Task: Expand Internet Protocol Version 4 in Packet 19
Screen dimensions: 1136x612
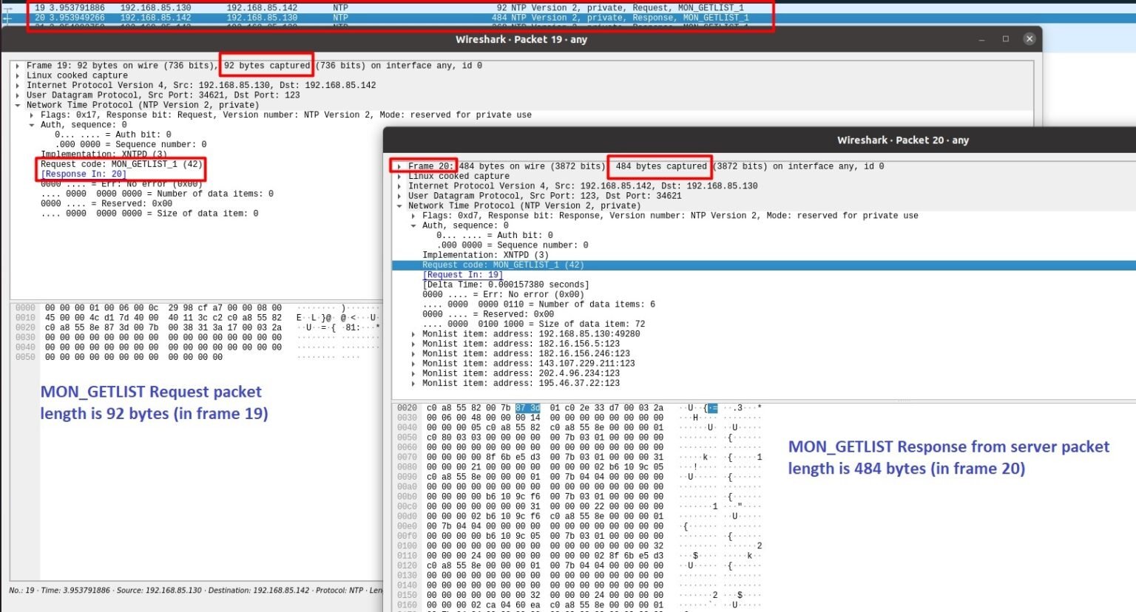Action: click(18, 85)
